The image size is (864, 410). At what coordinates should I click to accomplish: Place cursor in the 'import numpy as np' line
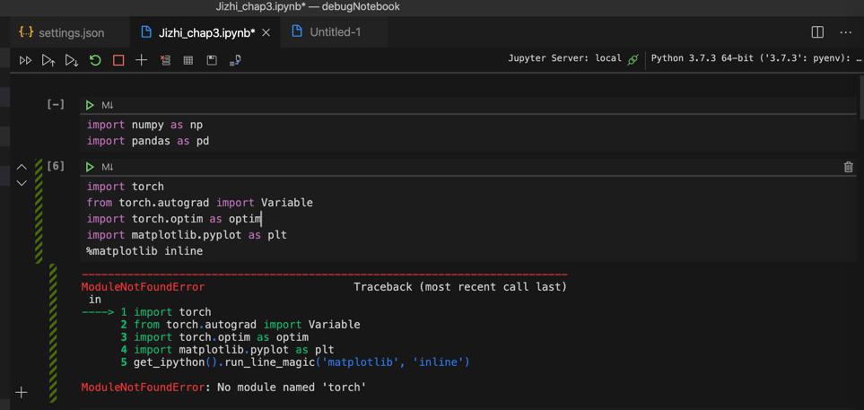(145, 125)
